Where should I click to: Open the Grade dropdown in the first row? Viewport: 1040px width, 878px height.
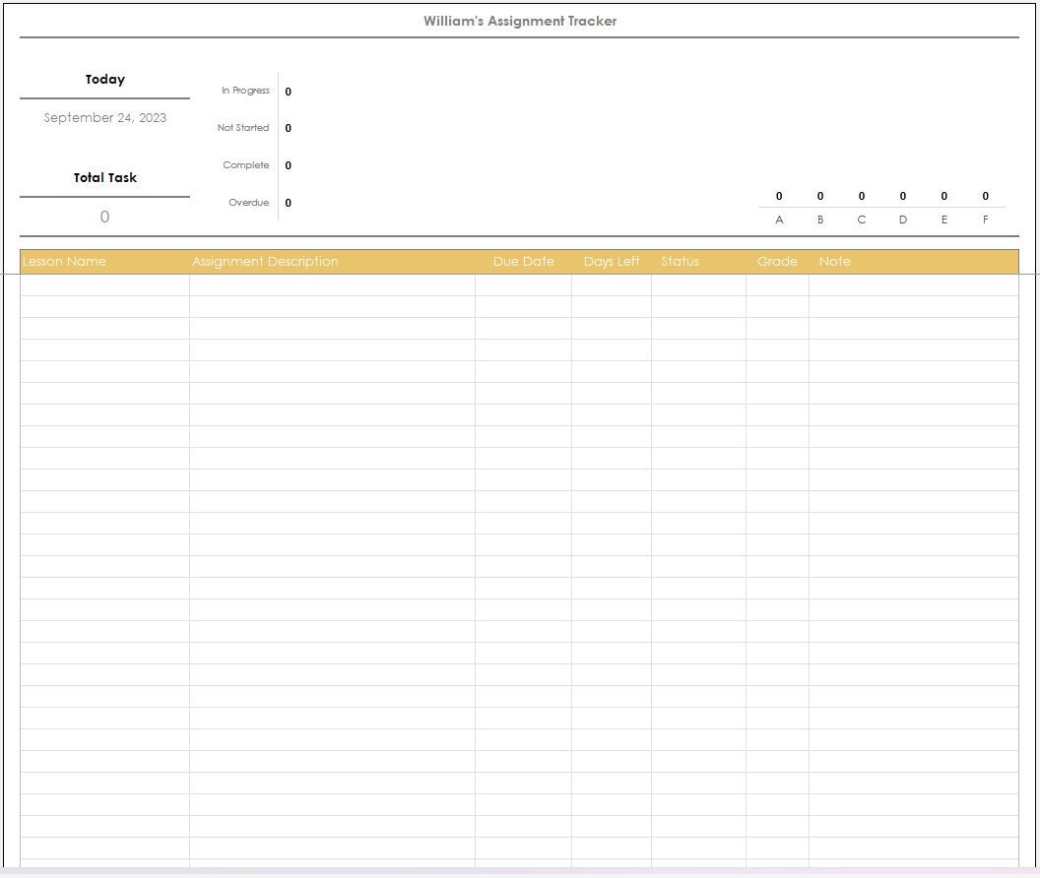pyautogui.click(x=778, y=285)
